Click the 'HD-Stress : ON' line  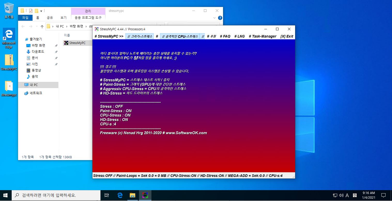tap(114, 120)
